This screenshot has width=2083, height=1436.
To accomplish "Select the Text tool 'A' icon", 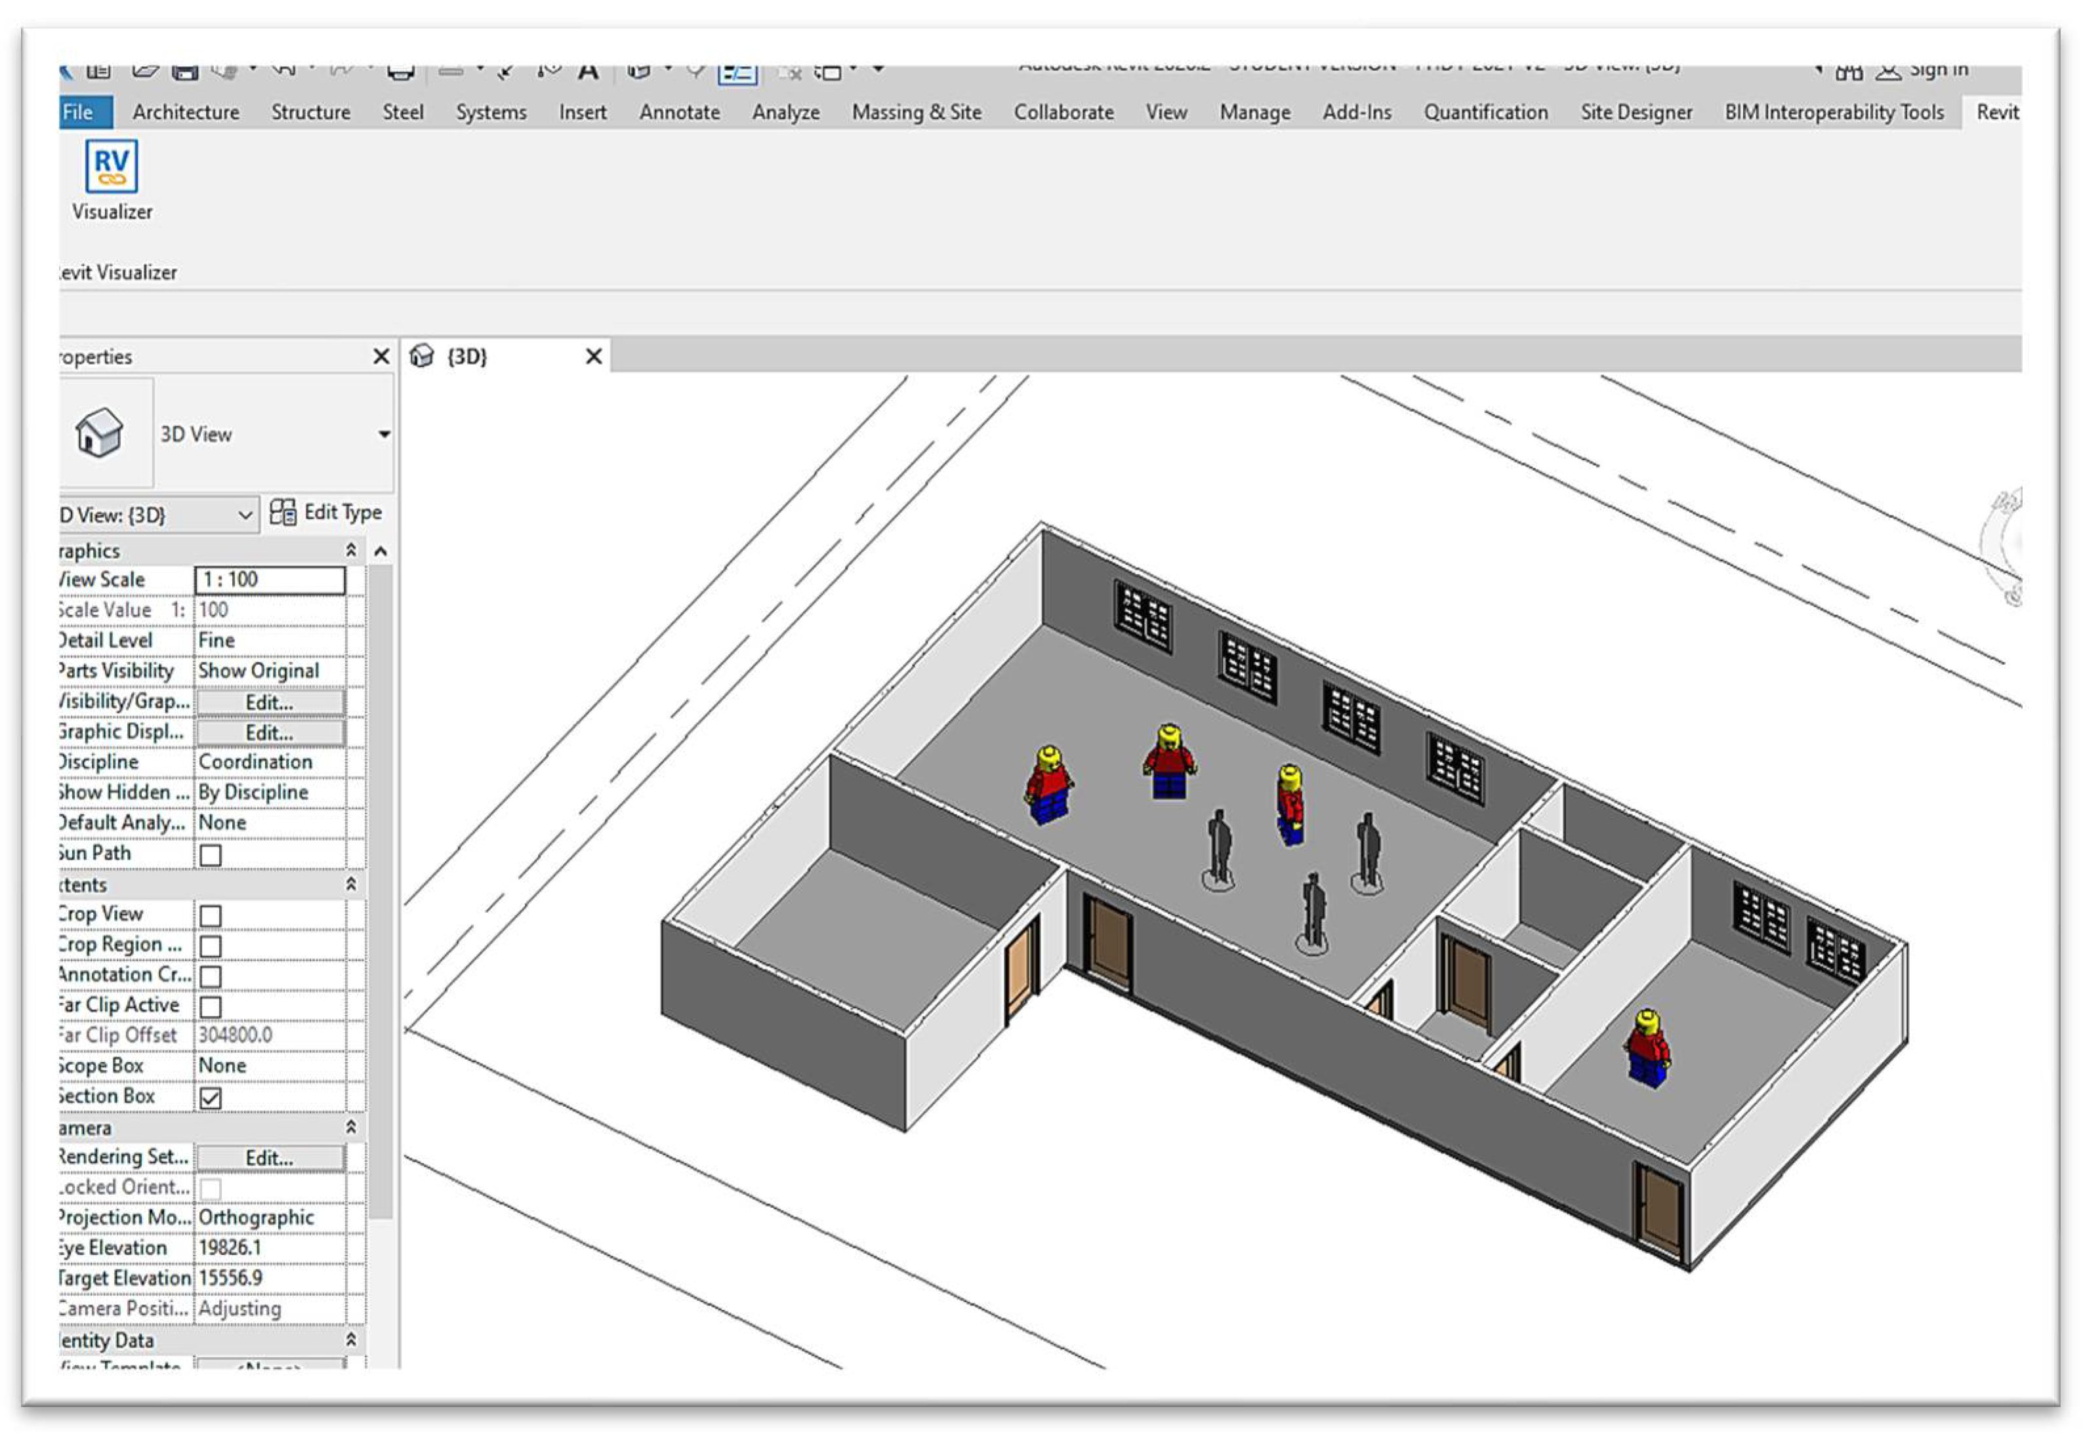I will click(588, 71).
